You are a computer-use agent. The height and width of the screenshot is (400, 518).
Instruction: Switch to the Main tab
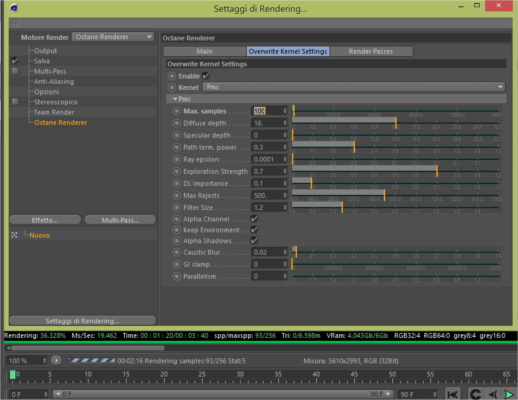pyautogui.click(x=204, y=51)
